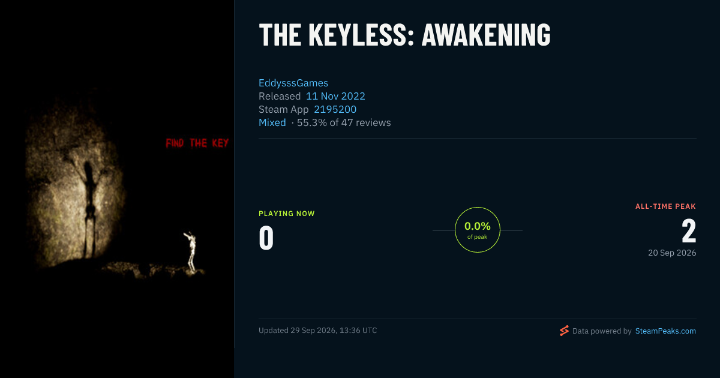
Task: Open the SteamPeaks.com link
Action: (x=665, y=331)
